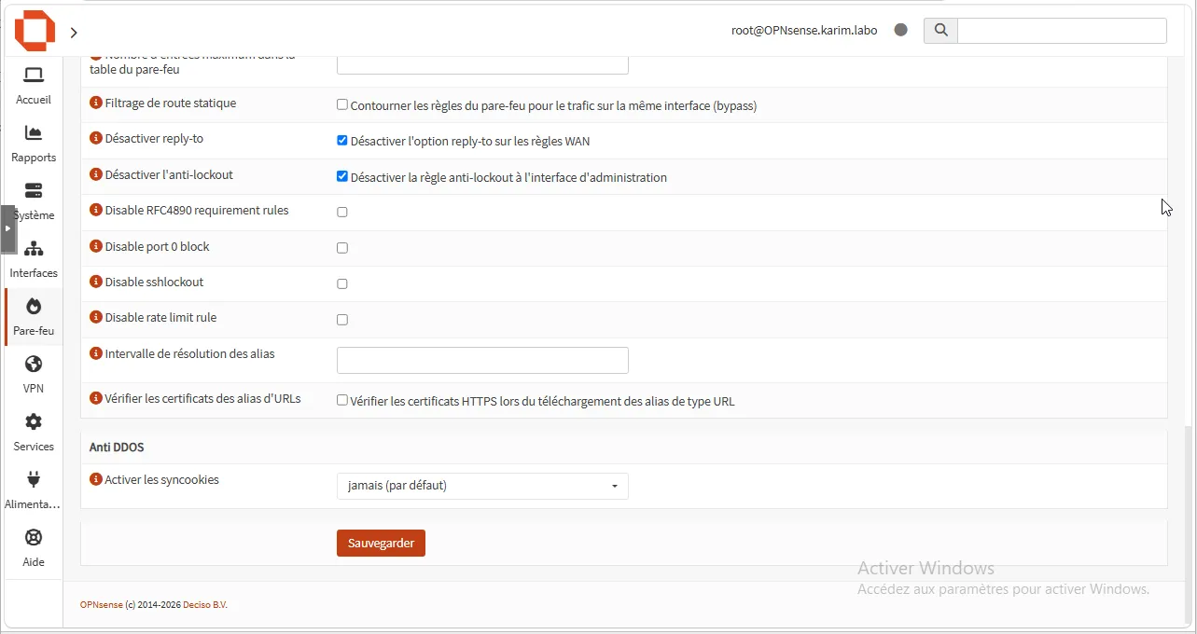The height and width of the screenshot is (634, 1197).
Task: Show info for Désactiver reply-to option
Action: tap(95, 139)
